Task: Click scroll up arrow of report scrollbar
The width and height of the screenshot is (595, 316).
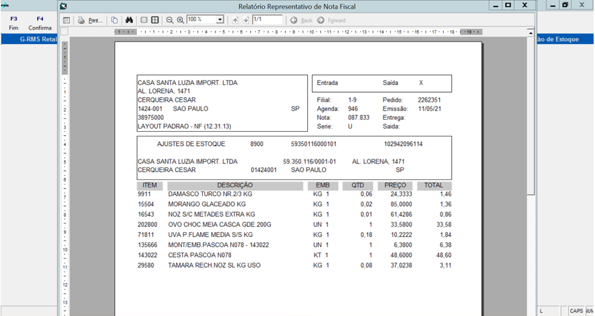Action: pos(531,33)
